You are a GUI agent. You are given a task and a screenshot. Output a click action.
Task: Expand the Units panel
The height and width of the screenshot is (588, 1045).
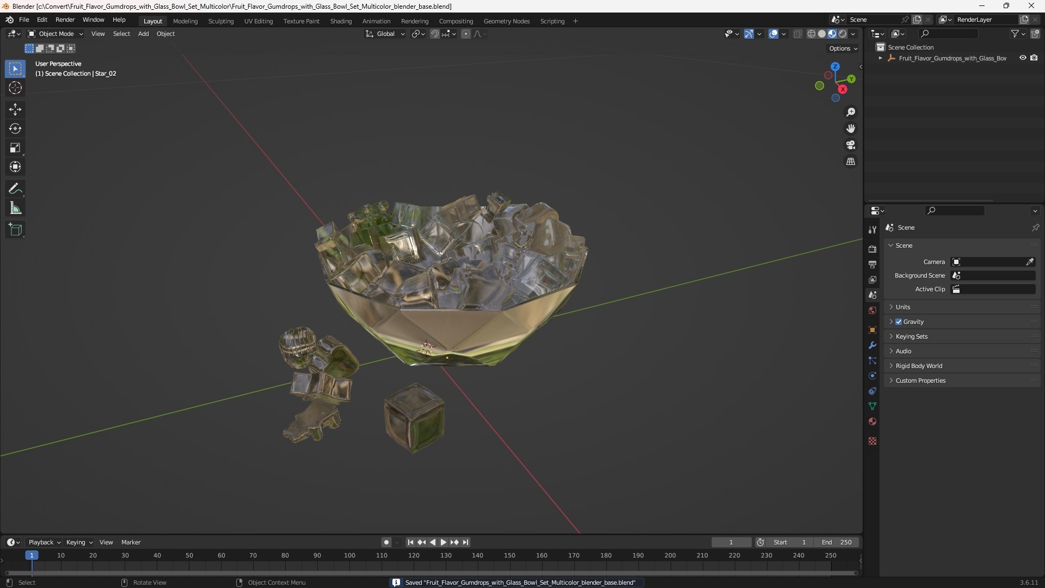click(x=962, y=307)
